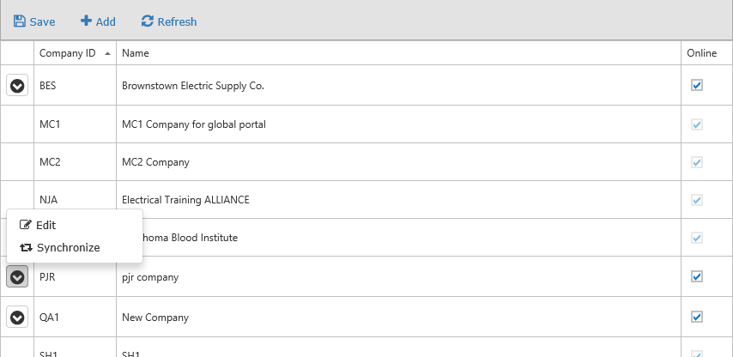
Task: Click the Synchronize arrows icon in popup
Action: [26, 248]
